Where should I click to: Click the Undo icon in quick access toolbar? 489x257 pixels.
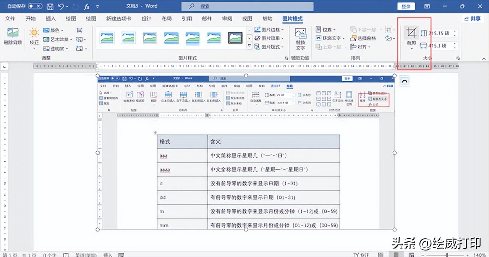61,6
